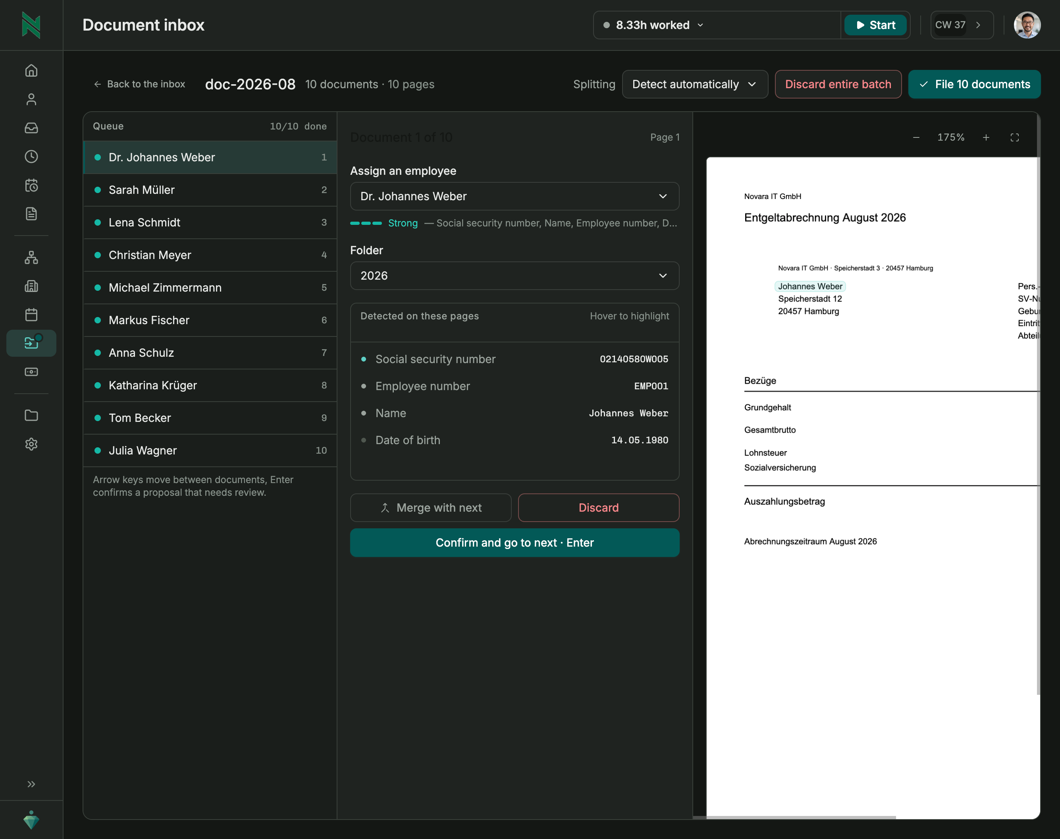This screenshot has height=839, width=1060.
Task: Click Confirm and go to next
Action: point(515,543)
